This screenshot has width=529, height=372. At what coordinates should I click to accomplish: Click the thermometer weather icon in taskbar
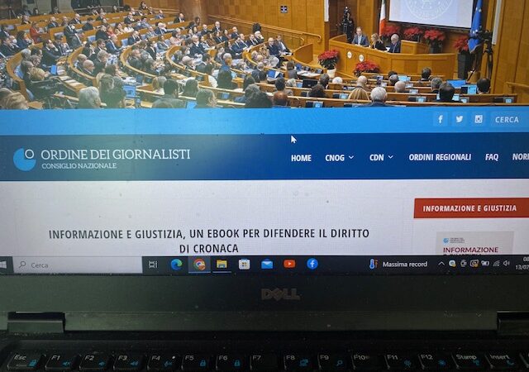[373, 264]
